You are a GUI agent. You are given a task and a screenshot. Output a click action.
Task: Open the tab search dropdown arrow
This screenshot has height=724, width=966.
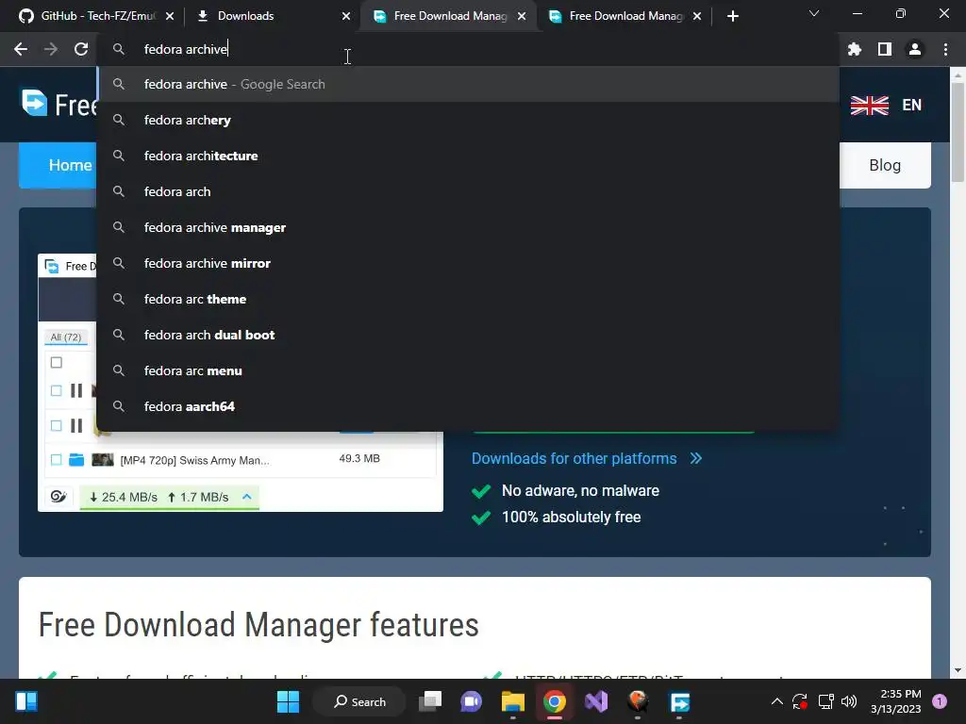click(x=814, y=13)
